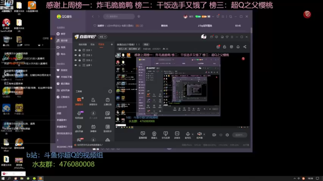Expand the toolbox more-options circle

pos(110,91)
